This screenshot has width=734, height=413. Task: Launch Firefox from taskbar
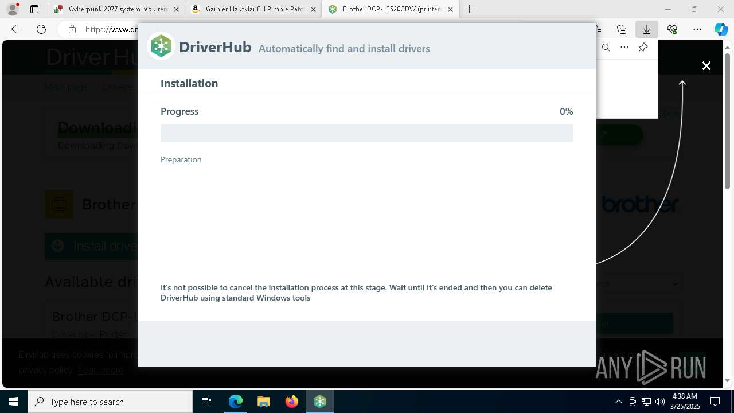coord(291,402)
